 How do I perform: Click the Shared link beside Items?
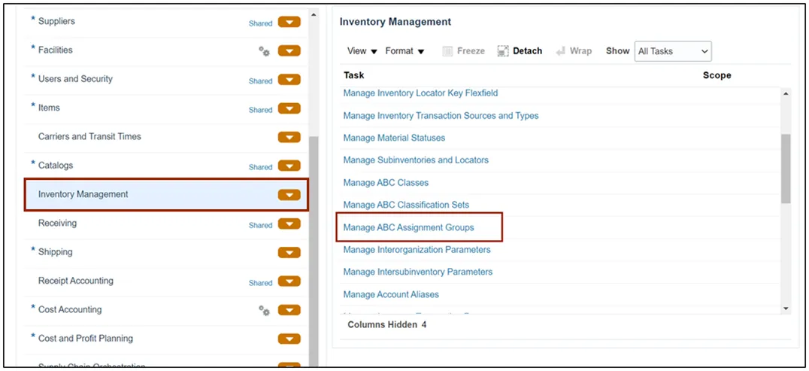pos(260,110)
